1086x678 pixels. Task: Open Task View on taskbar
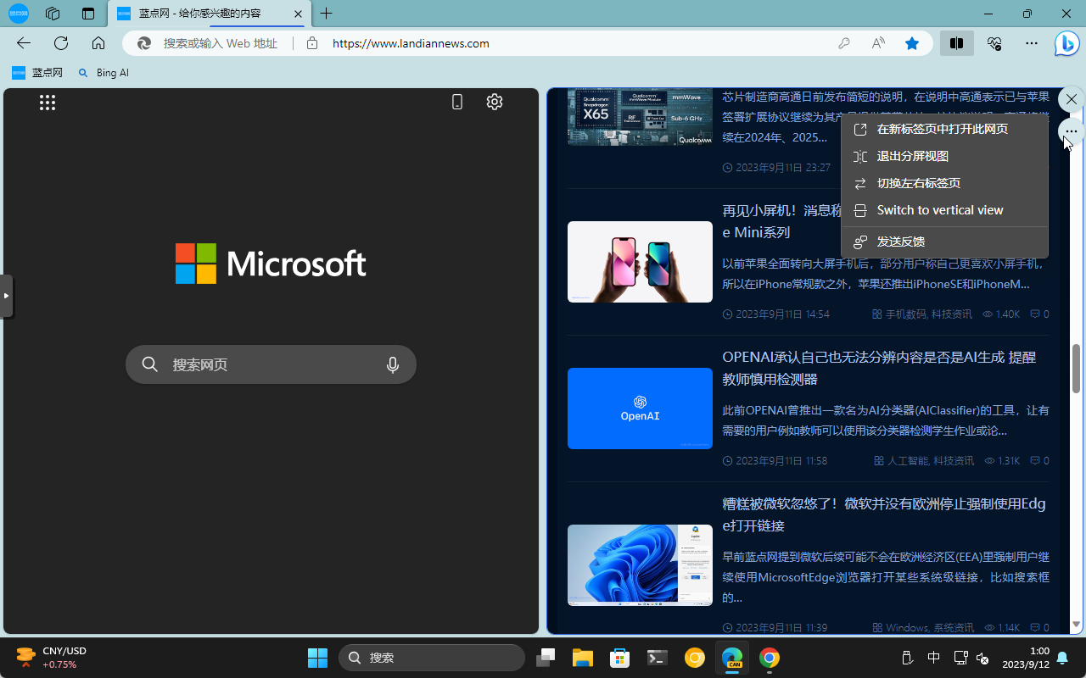pos(546,658)
